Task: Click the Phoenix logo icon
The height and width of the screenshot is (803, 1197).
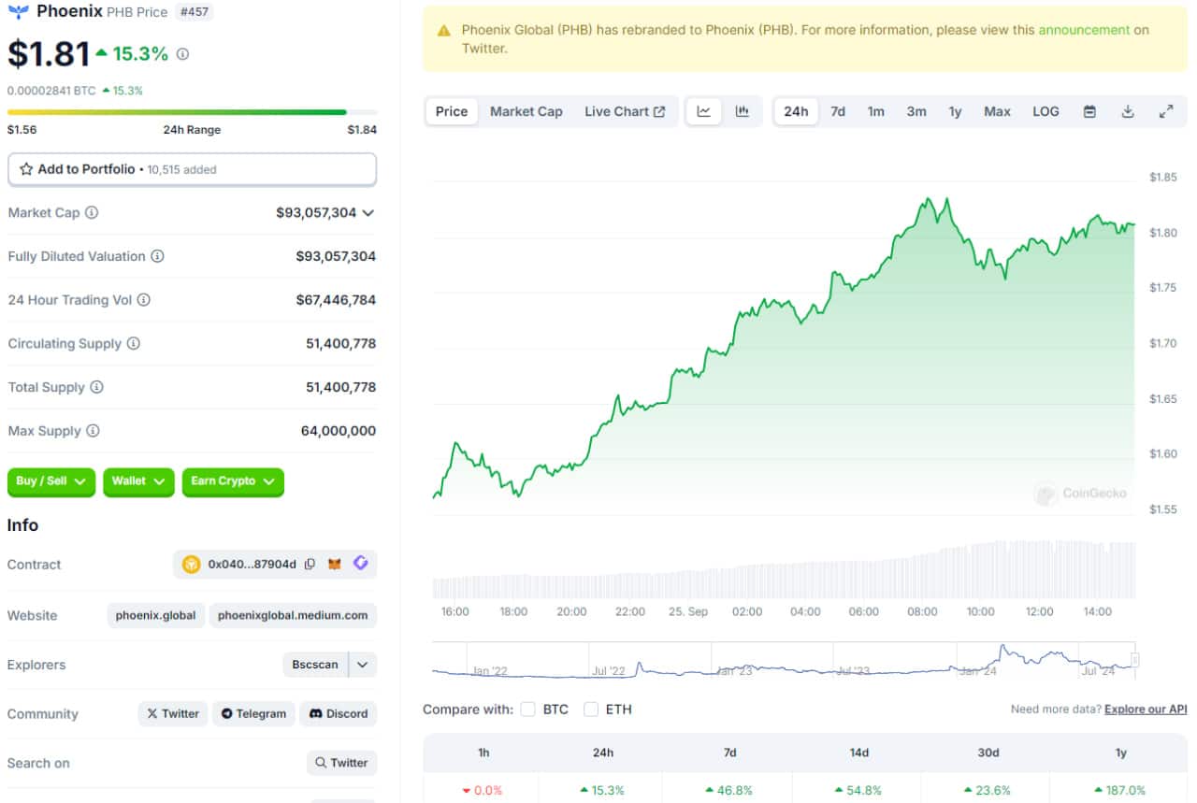Action: (18, 12)
